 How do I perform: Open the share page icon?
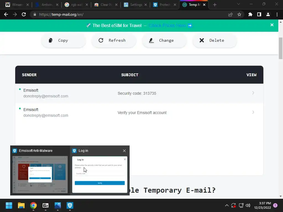(230, 15)
